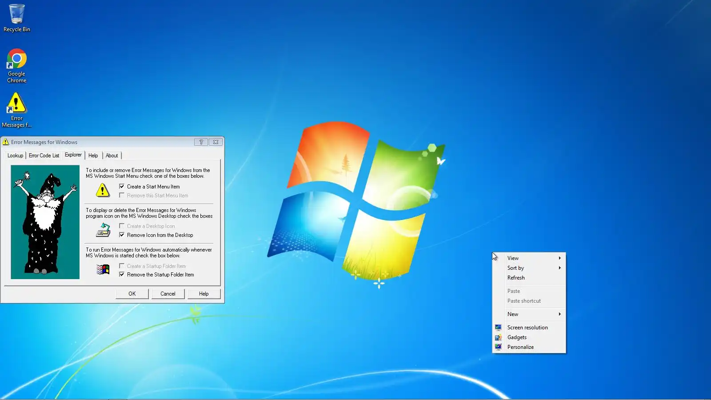The height and width of the screenshot is (400, 711).
Task: Click the yellow warning icon beside Start Menu options
Action: point(103,190)
